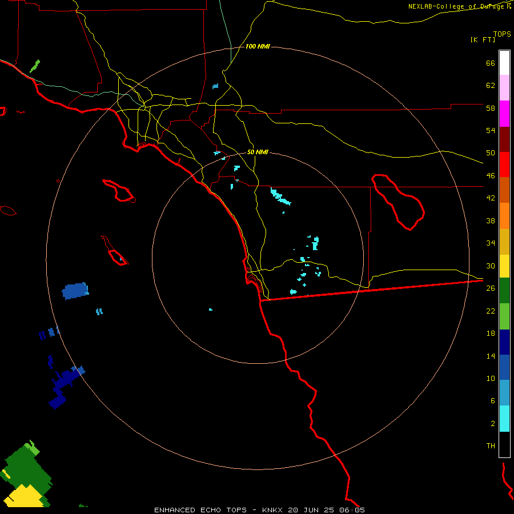Image resolution: width=514 pixels, height=514 pixels.
Task: Click legend value '38'
Action: pyautogui.click(x=491, y=220)
